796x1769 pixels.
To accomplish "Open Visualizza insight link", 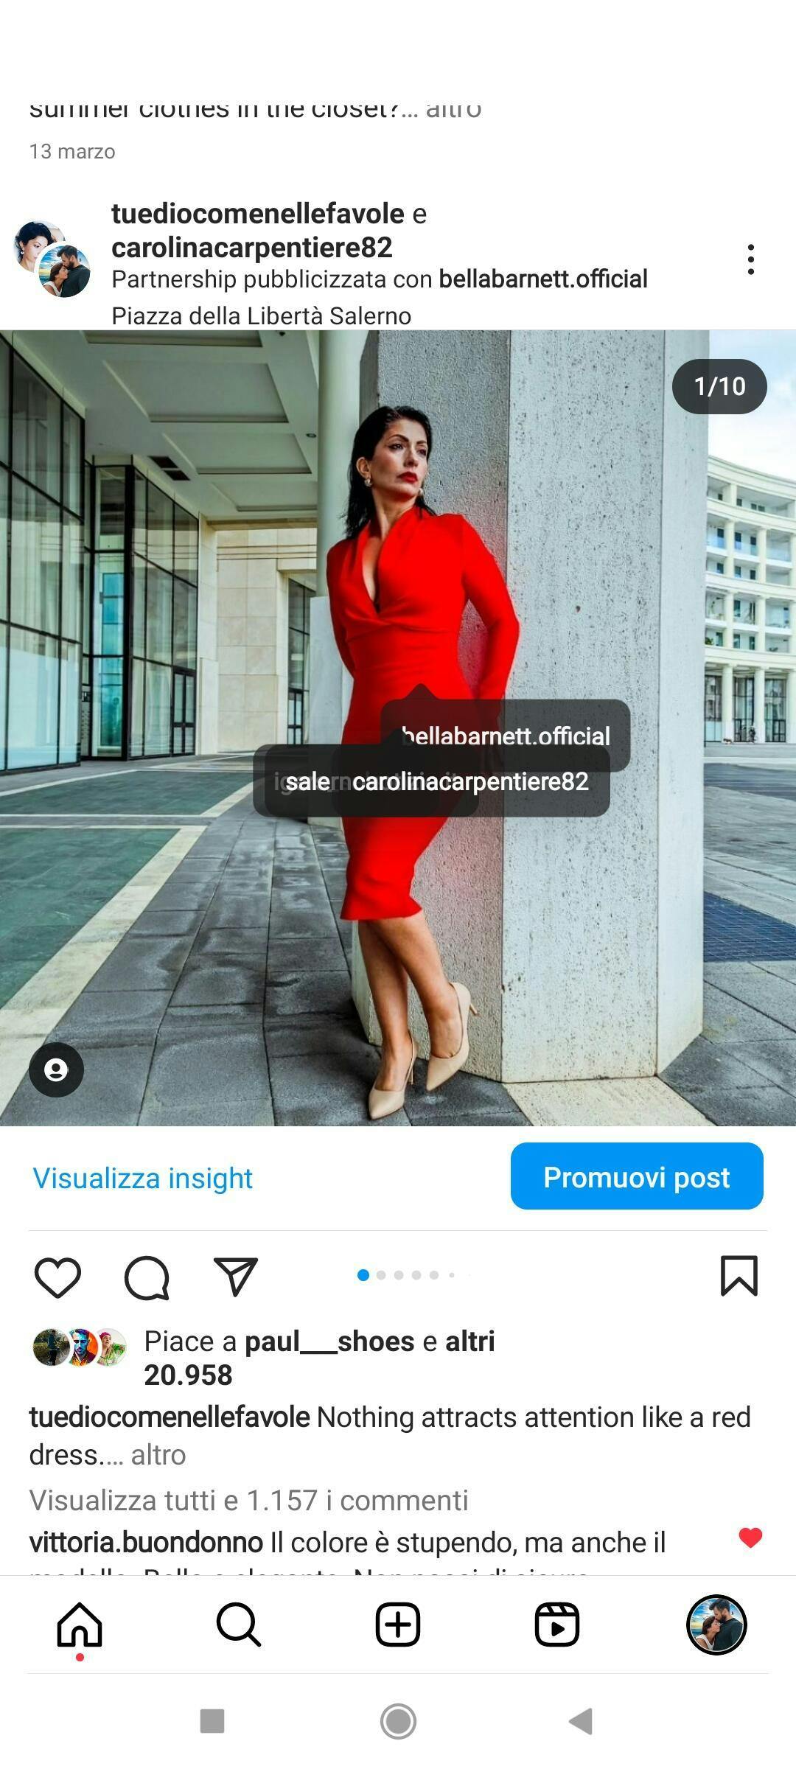I will pyautogui.click(x=142, y=1178).
